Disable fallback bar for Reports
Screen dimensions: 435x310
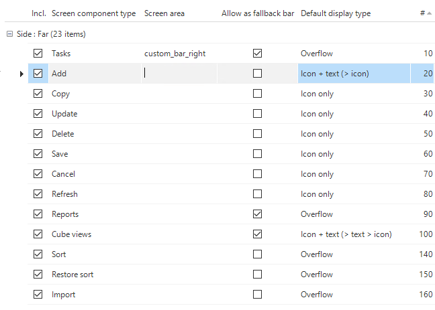(x=258, y=214)
